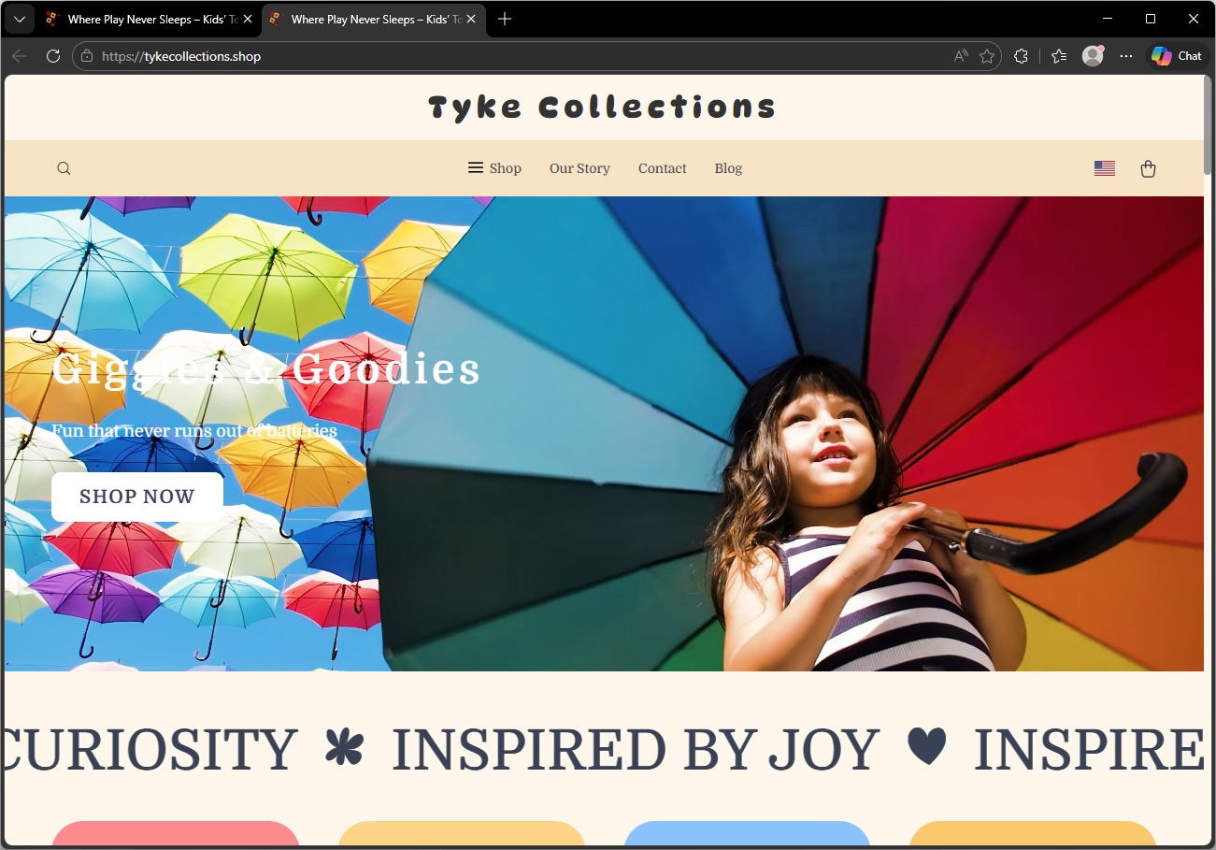This screenshot has height=850, width=1216.
Task: Go to Our Story page
Action: [x=579, y=168]
